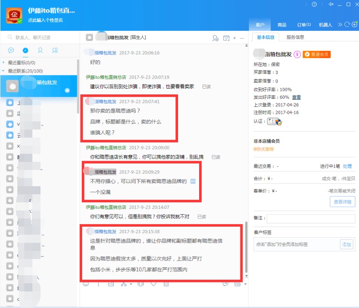The width and height of the screenshot is (359, 308).
Task: Open quick reply phrases icon
Action: 225,284
